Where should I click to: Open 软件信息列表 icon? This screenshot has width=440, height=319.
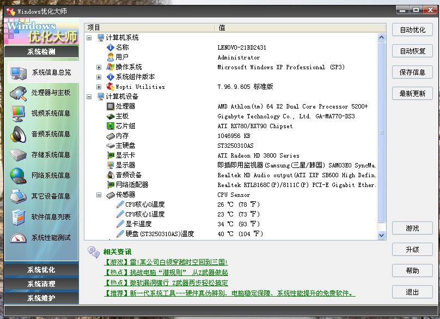tap(19, 217)
